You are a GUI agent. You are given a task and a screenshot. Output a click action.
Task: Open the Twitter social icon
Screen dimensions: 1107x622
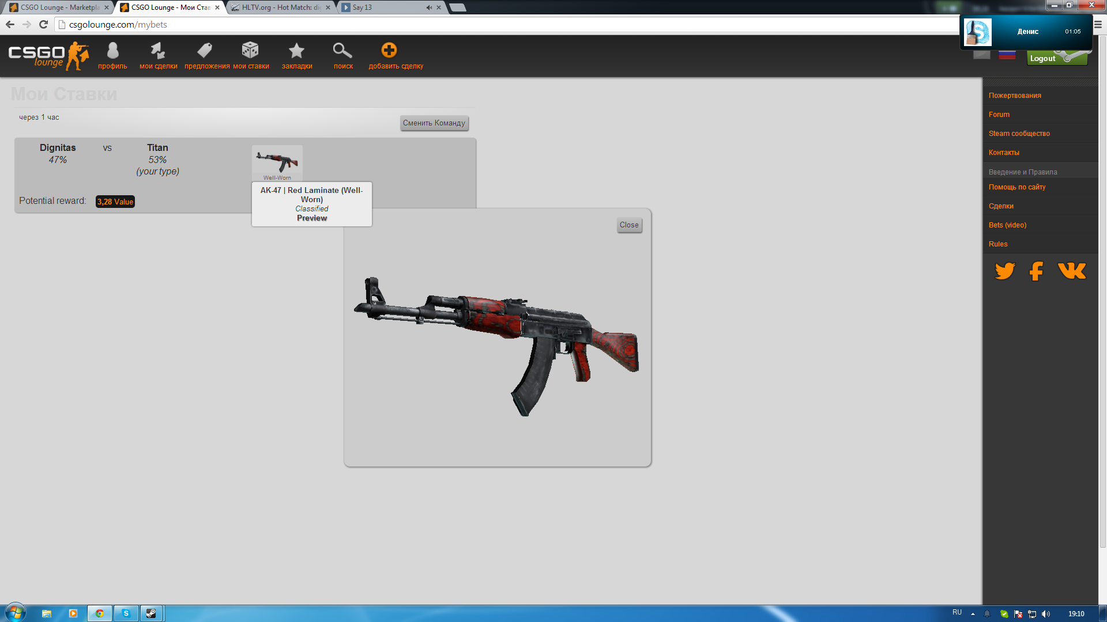pyautogui.click(x=1005, y=271)
